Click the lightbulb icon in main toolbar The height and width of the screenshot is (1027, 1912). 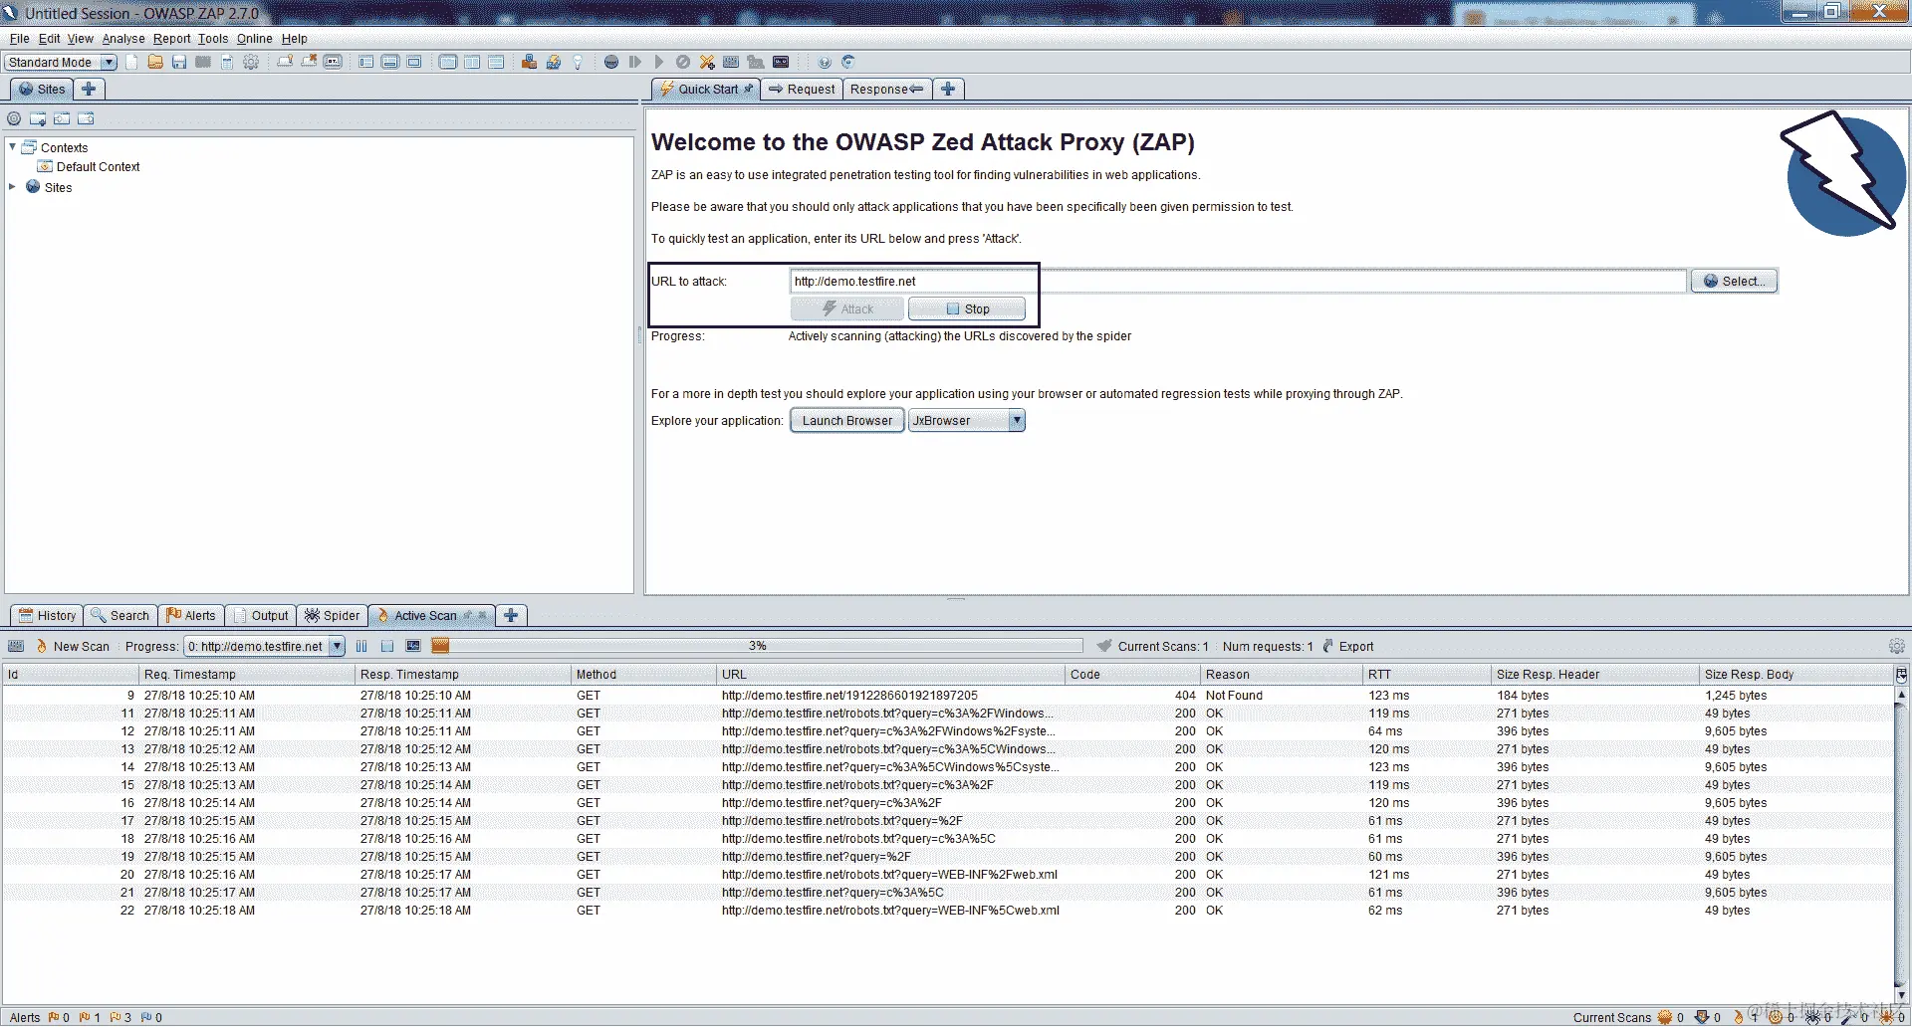[578, 62]
